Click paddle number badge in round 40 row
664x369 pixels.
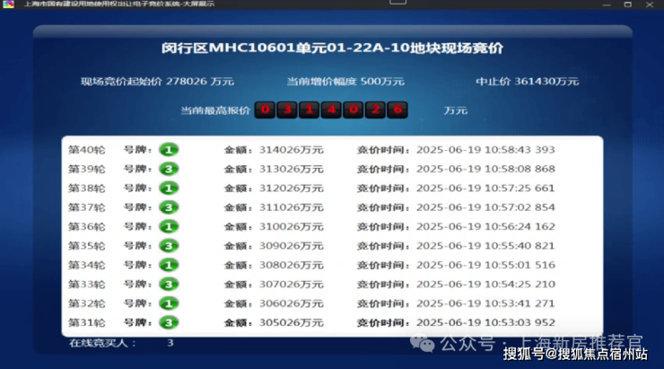[169, 150]
